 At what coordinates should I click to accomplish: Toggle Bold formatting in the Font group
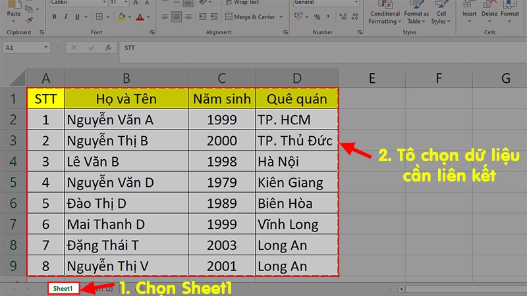coord(55,18)
